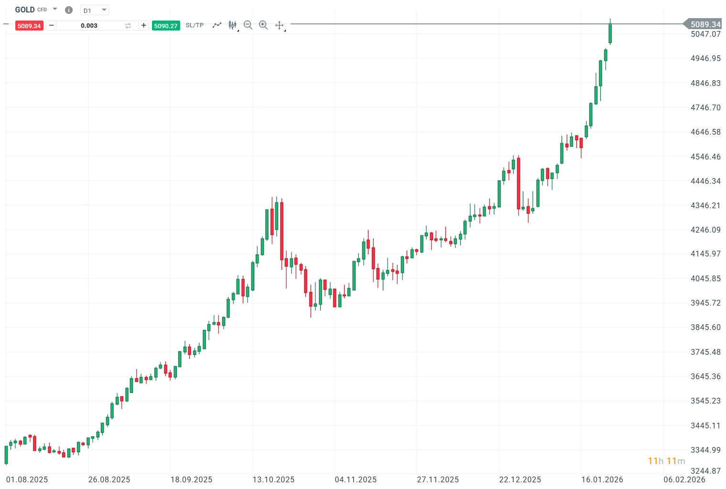
Task: Open the candlestick chart type selector
Action: [x=233, y=25]
